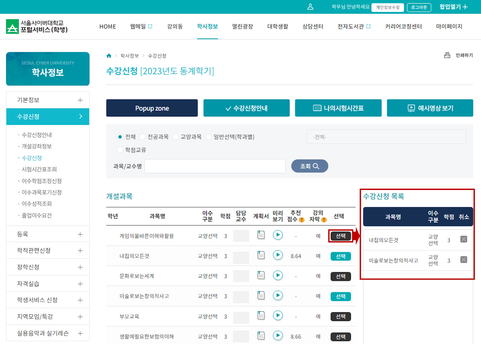The height and width of the screenshot is (344, 481).
Task: Click the print icon beside 인쇄하기
Action: click(447, 55)
